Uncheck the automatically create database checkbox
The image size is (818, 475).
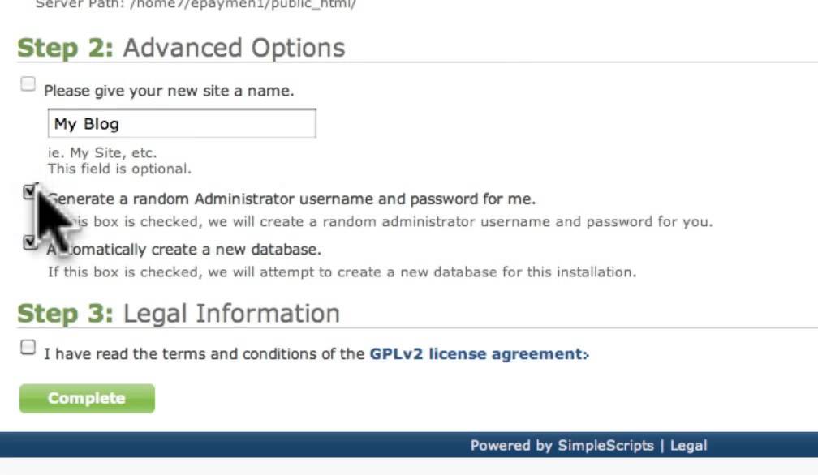pyautogui.click(x=30, y=242)
